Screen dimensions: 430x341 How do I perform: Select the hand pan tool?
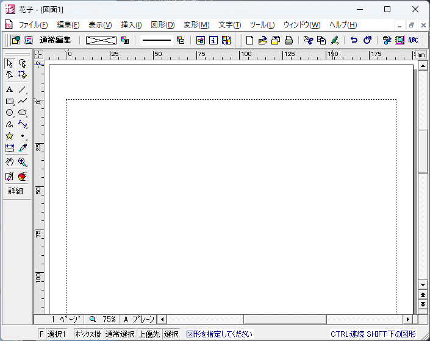point(10,162)
